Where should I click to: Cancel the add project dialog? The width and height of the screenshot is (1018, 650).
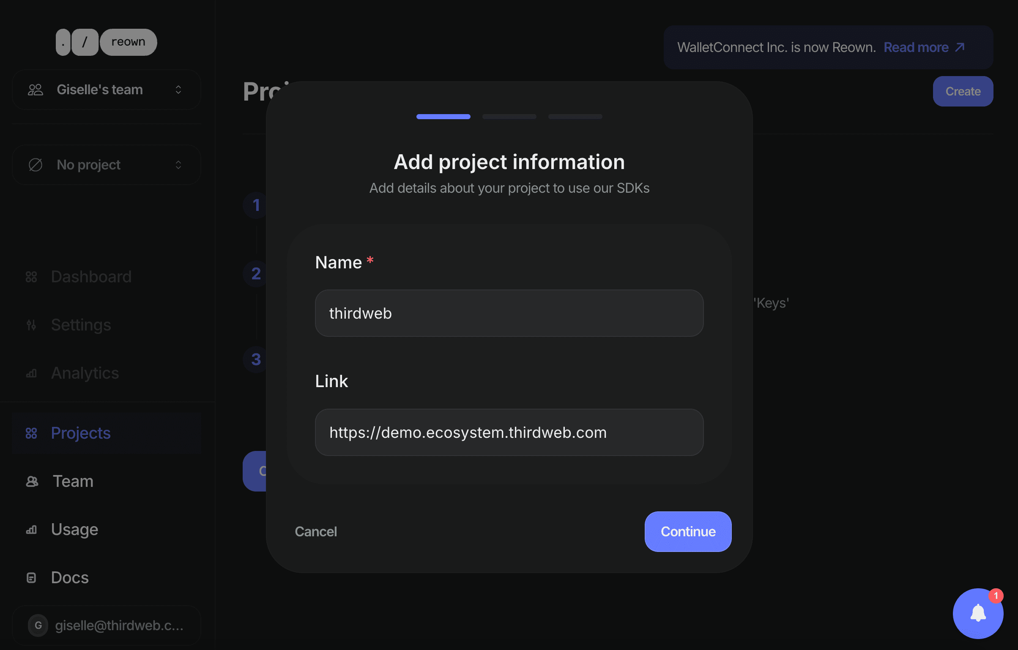(x=315, y=532)
